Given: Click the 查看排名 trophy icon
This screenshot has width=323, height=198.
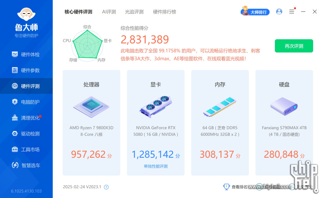Looking at the screenshot, I should 226,187.
